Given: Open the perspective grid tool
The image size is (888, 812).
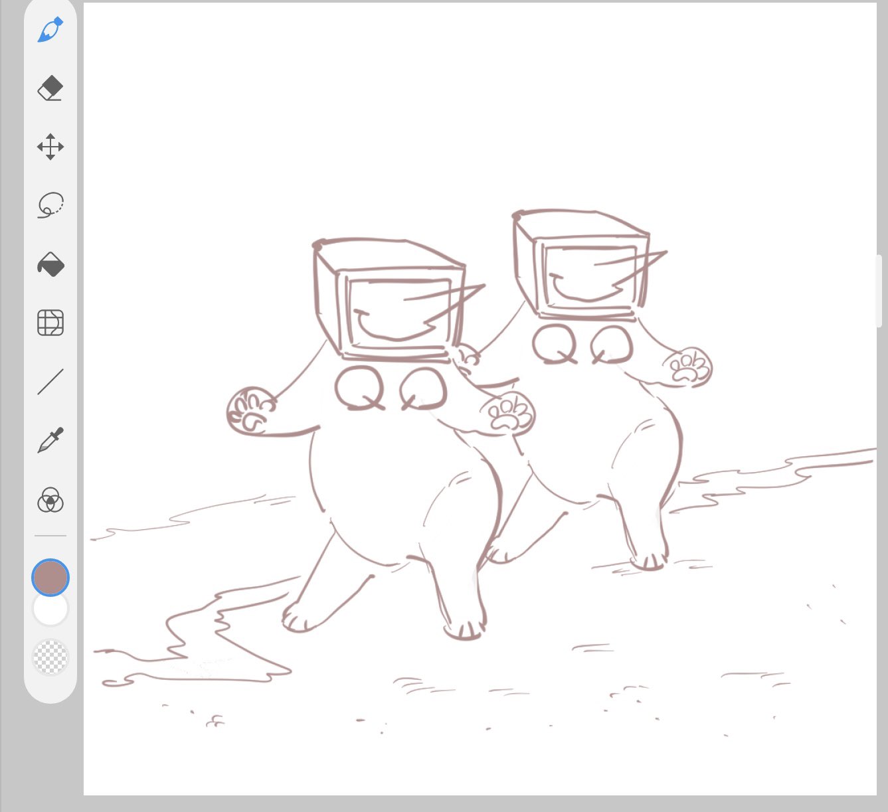Looking at the screenshot, I should 50,323.
